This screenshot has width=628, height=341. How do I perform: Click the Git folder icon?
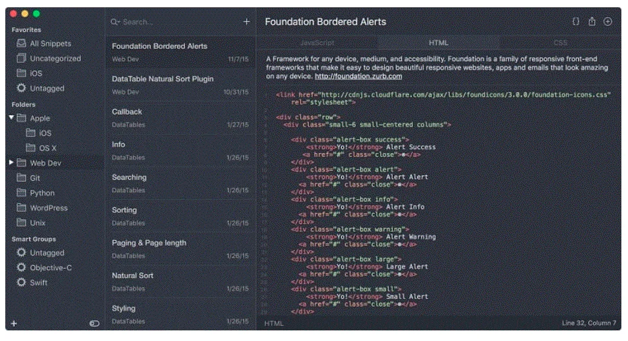(x=21, y=177)
